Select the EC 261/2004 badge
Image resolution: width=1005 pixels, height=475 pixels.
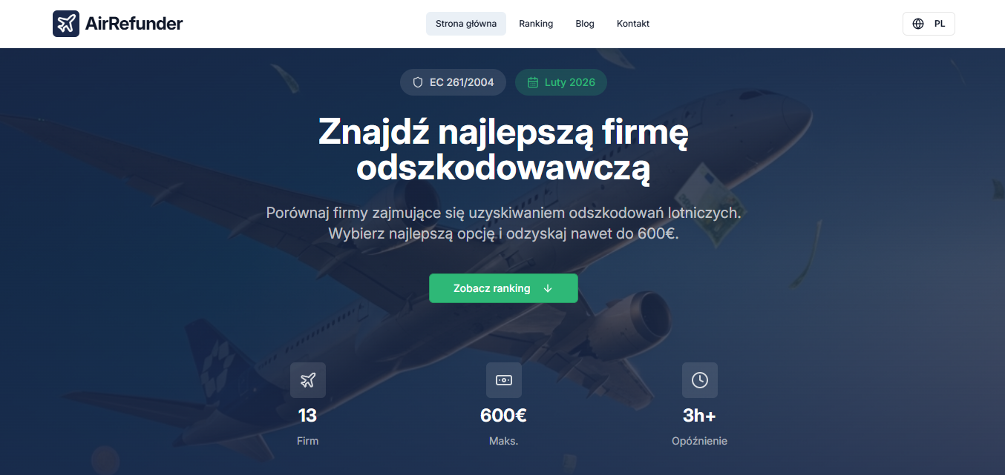coord(453,82)
